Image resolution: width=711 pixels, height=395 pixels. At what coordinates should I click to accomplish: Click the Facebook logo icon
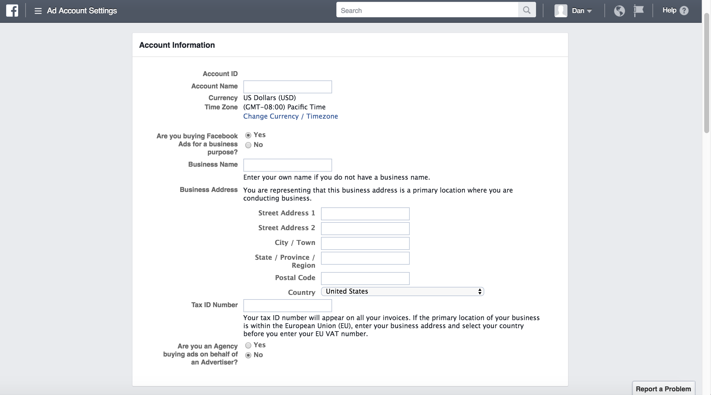(x=12, y=10)
